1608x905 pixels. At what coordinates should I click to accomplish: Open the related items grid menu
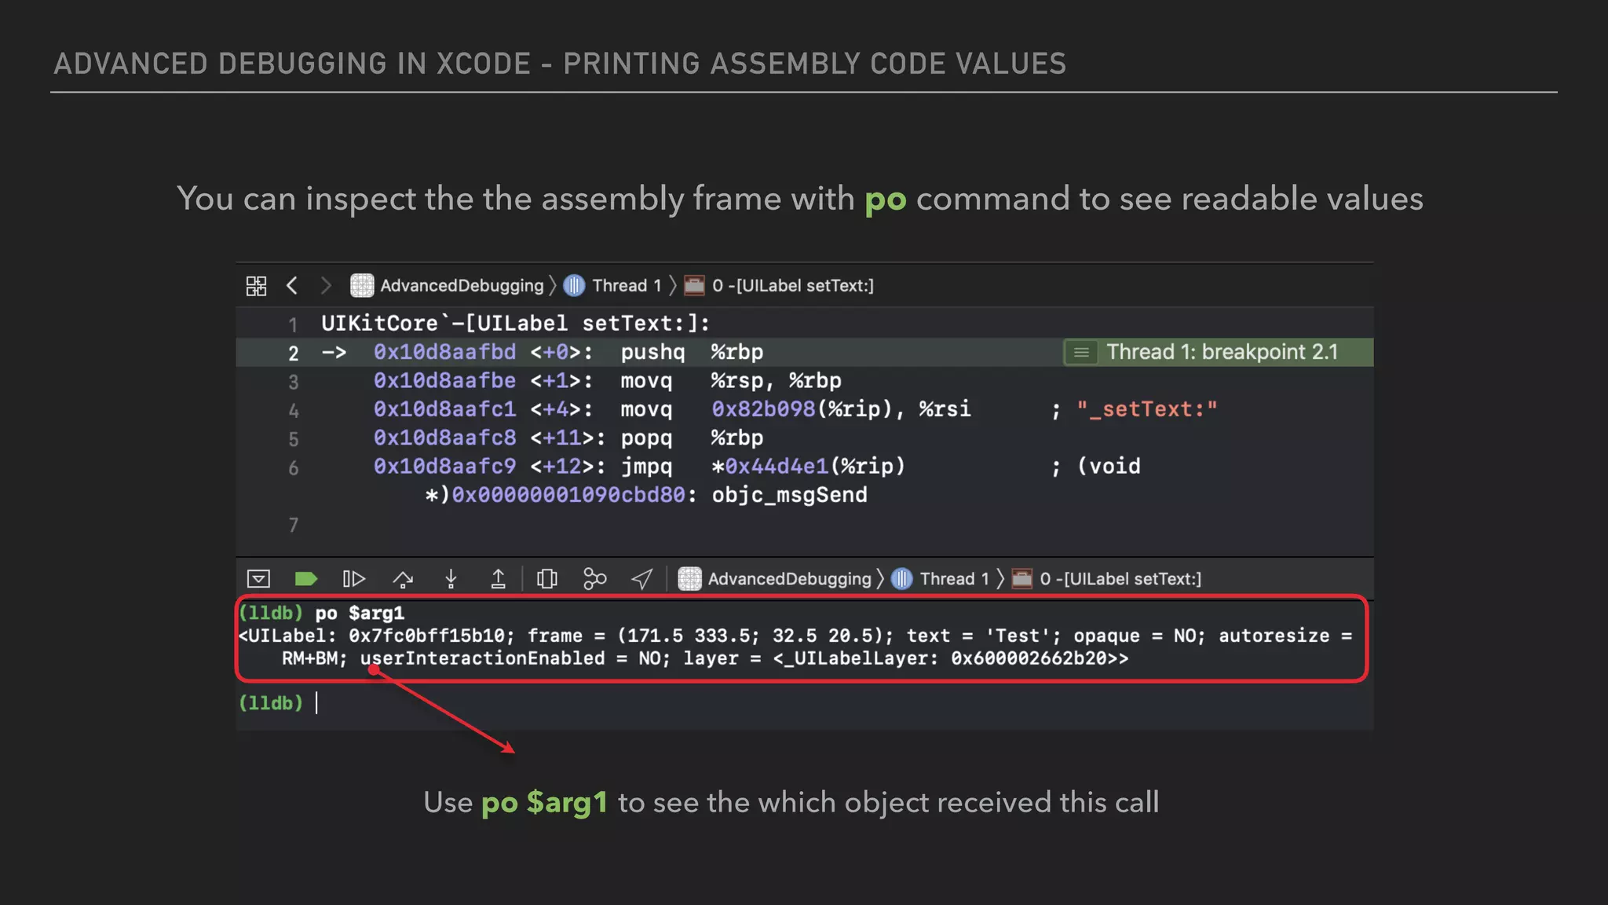(x=256, y=286)
